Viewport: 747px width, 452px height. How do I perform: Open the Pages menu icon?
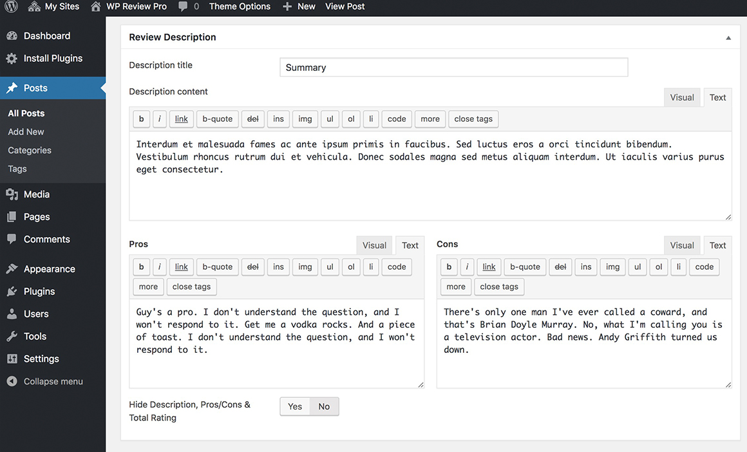12,217
